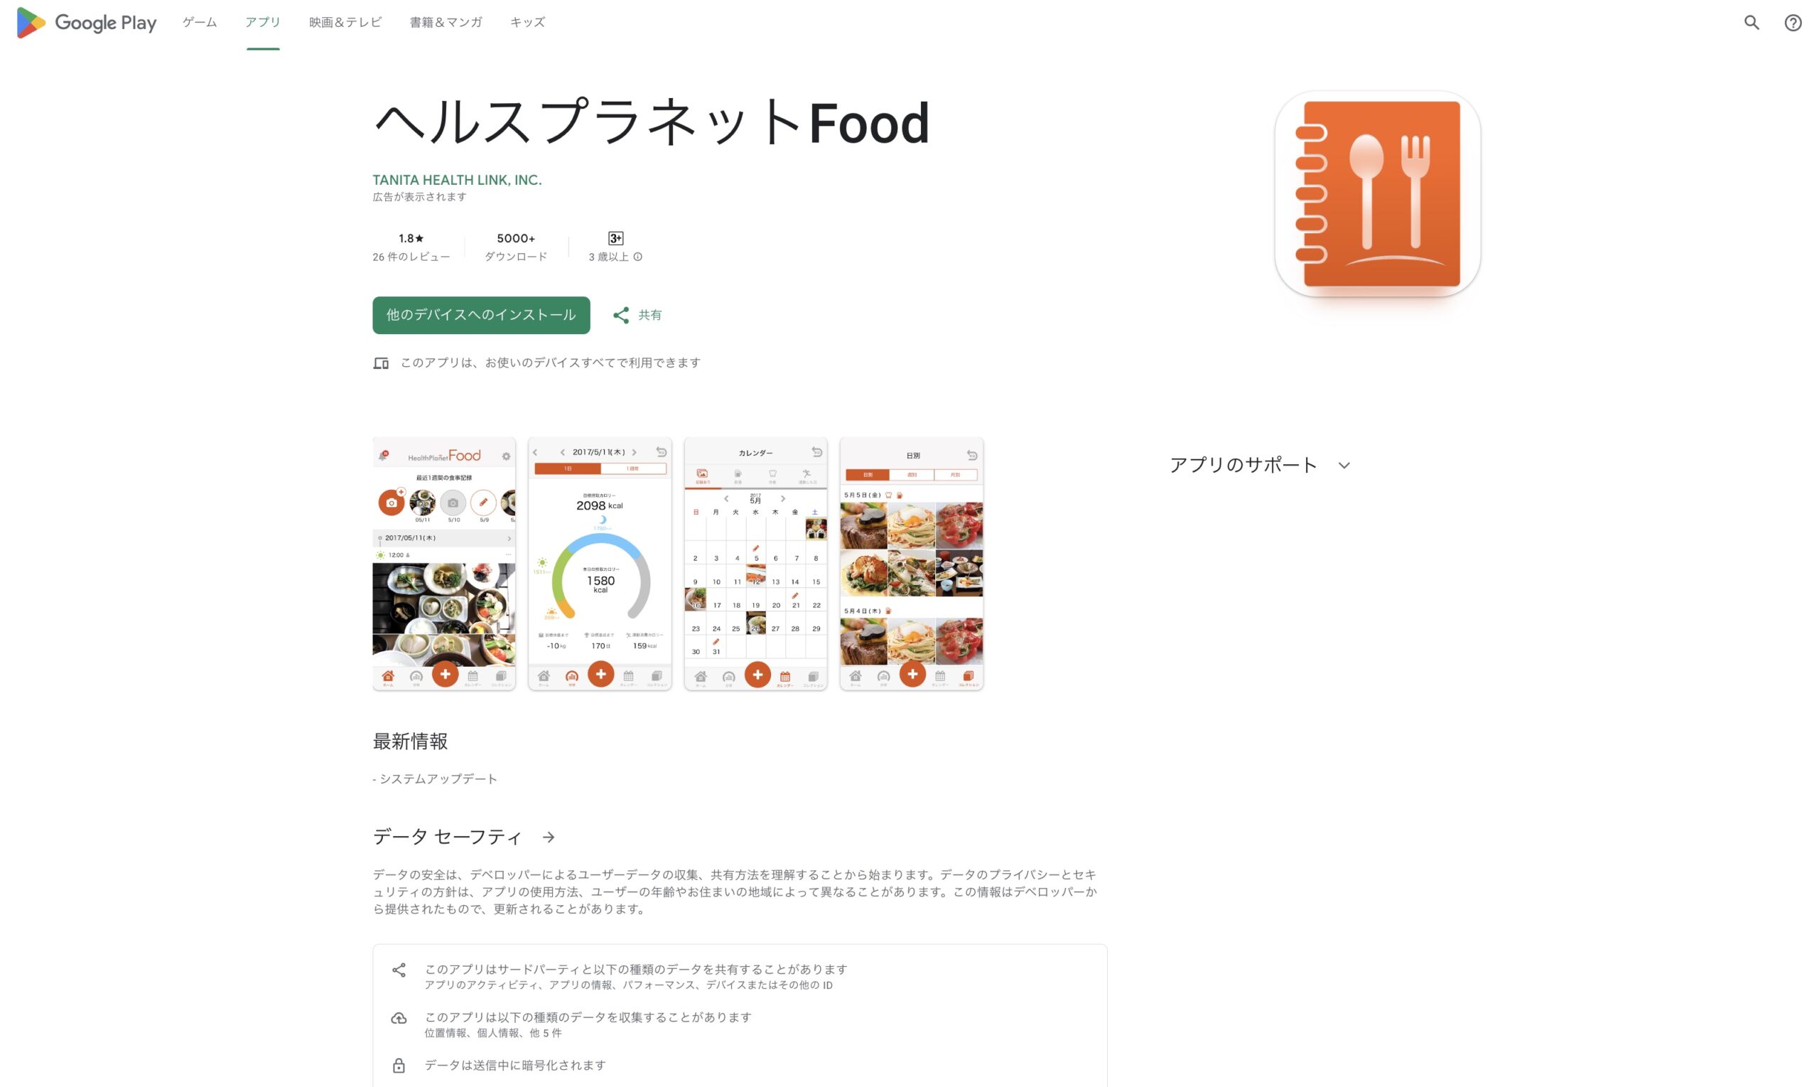Viewport: 1819px width, 1087px height.
Task: Click the info icon beside 3 歳以上
Action: click(637, 257)
